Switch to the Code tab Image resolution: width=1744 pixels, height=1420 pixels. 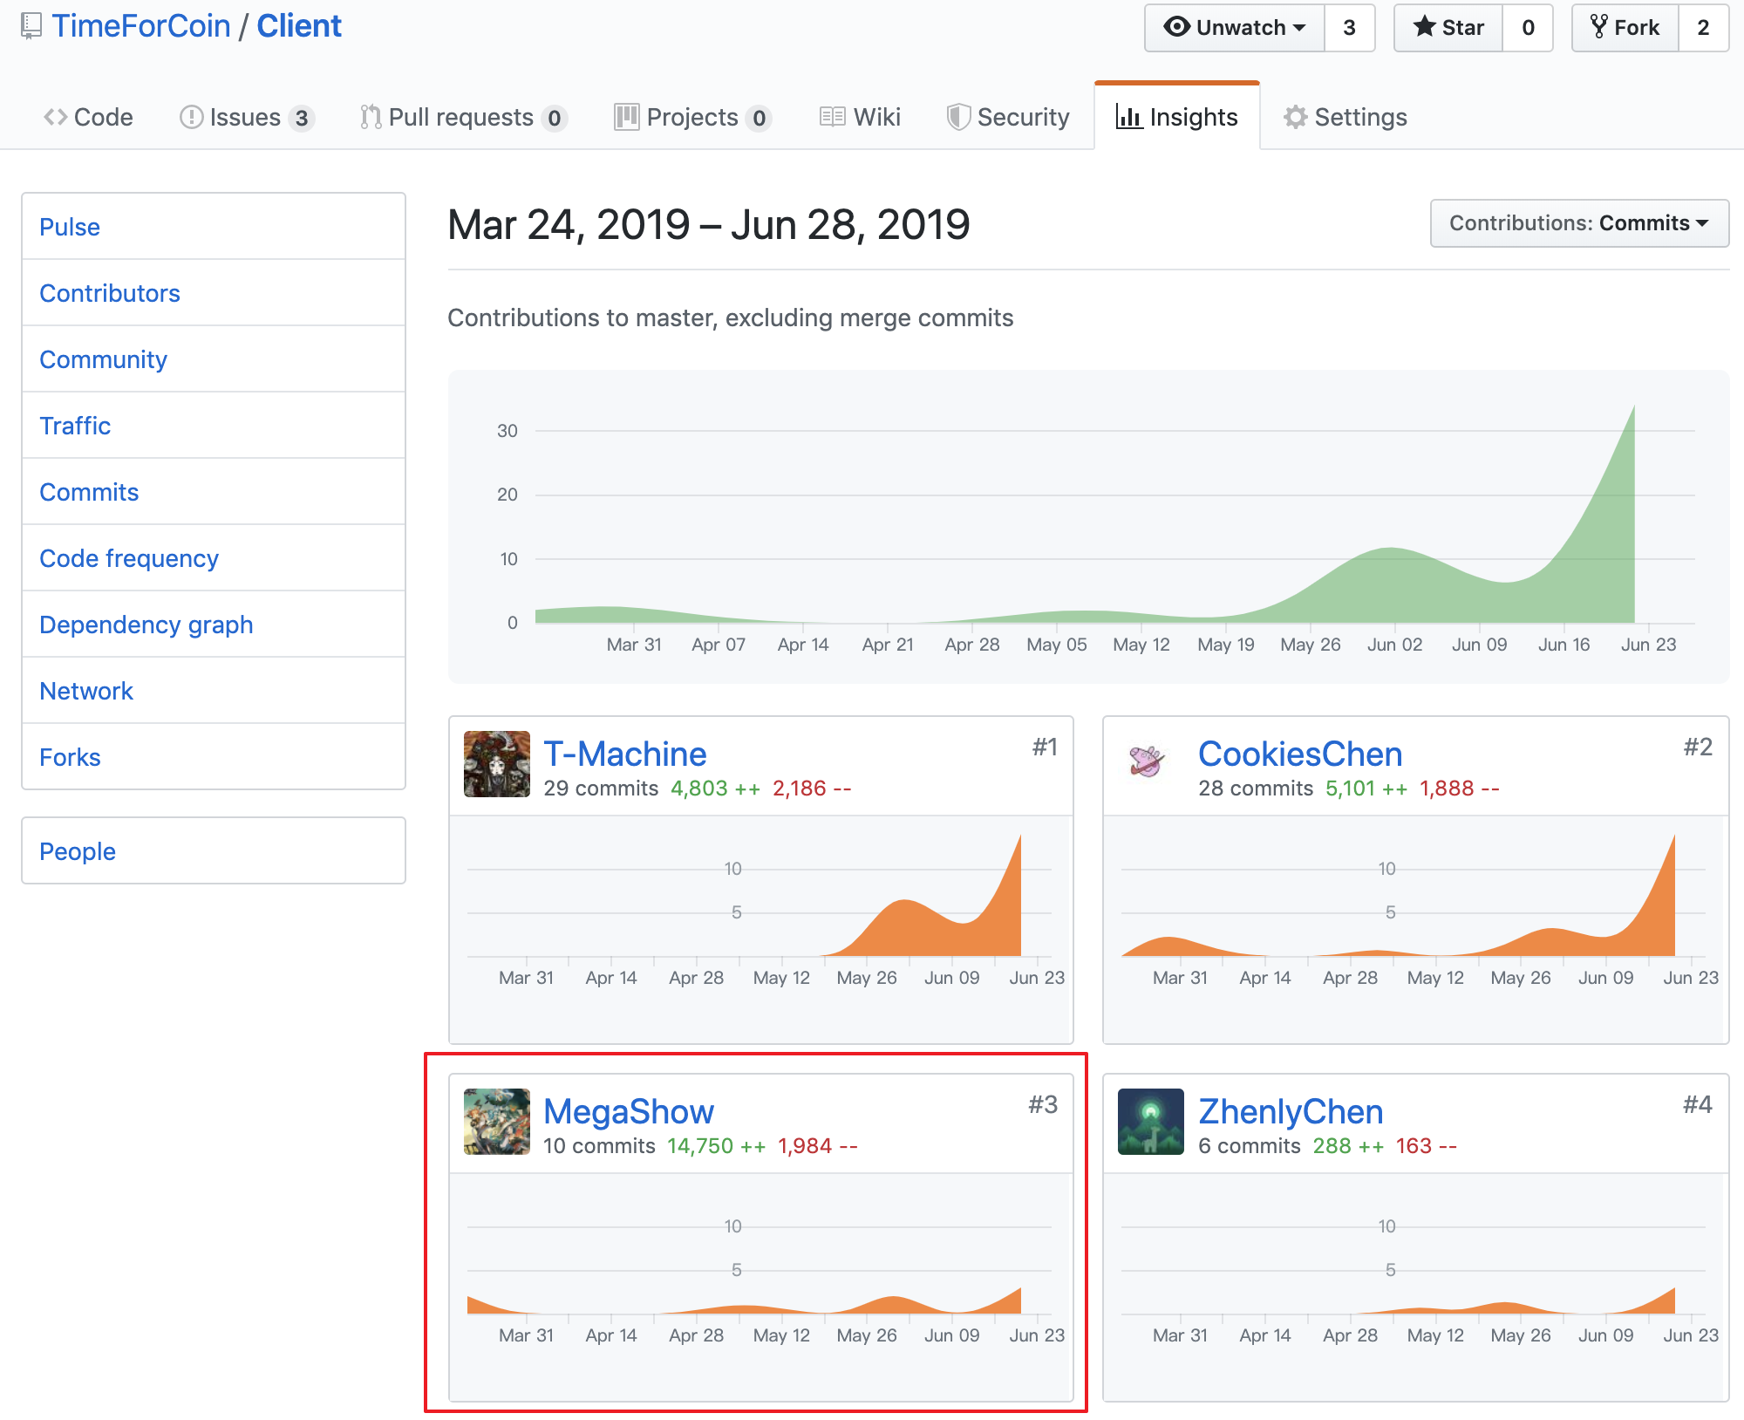click(x=88, y=117)
